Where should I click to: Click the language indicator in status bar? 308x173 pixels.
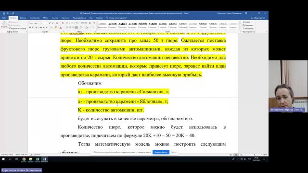coord(38,155)
